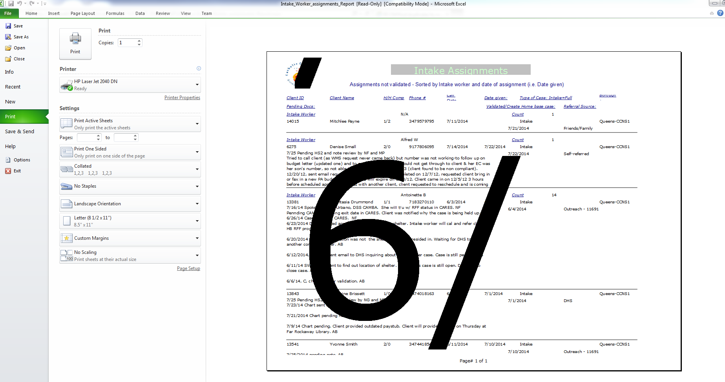Expand the No Scaling dropdown
The width and height of the screenshot is (725, 382).
click(x=130, y=256)
